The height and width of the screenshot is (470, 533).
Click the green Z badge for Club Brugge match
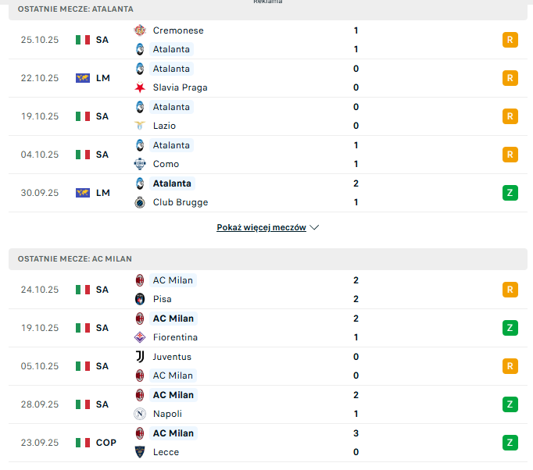tap(510, 193)
